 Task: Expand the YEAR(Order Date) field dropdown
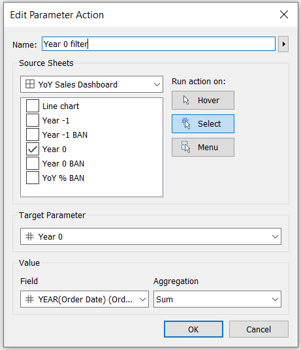(x=84, y=299)
